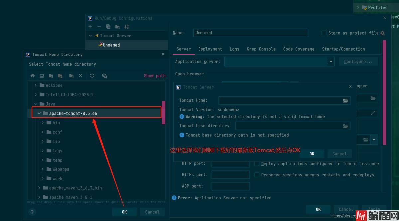Browse for Tomcat Home folder icon

pos(345,100)
